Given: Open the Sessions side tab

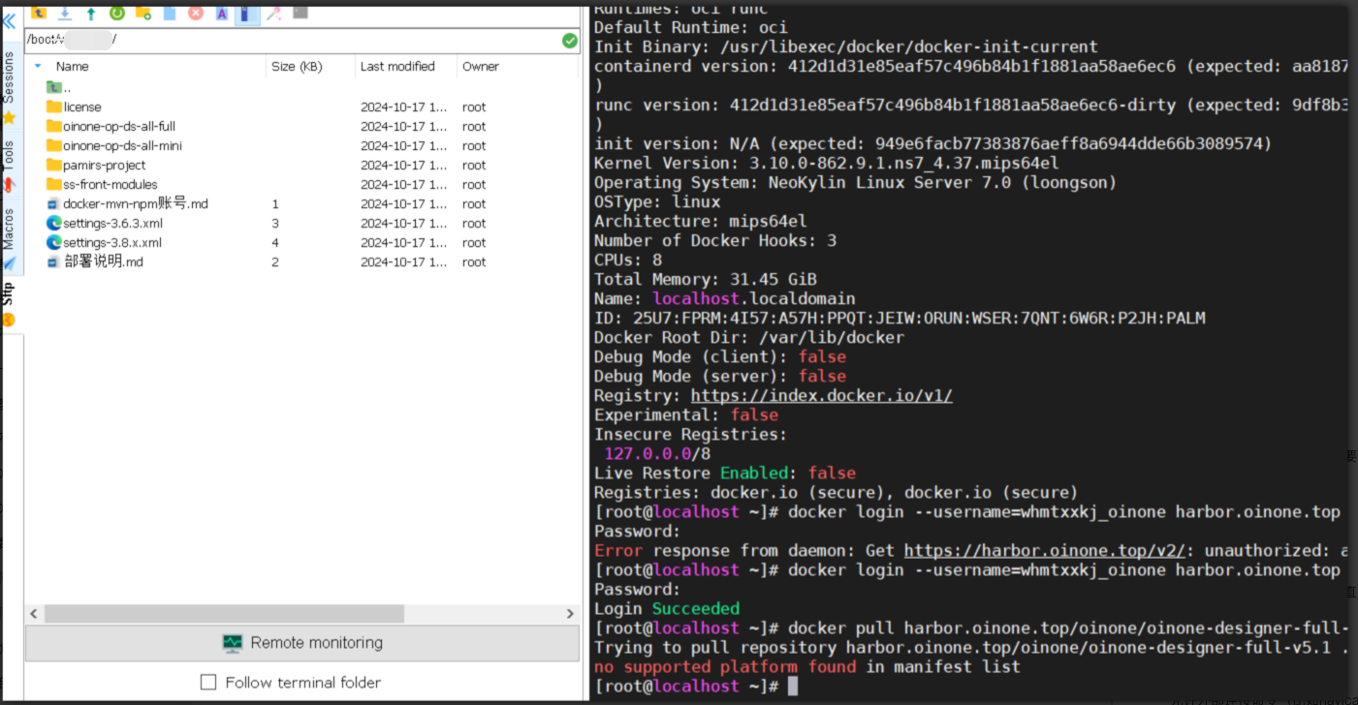Looking at the screenshot, I should tap(9, 77).
